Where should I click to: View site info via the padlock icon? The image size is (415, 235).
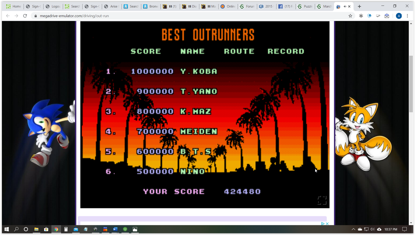pyautogui.click(x=36, y=16)
